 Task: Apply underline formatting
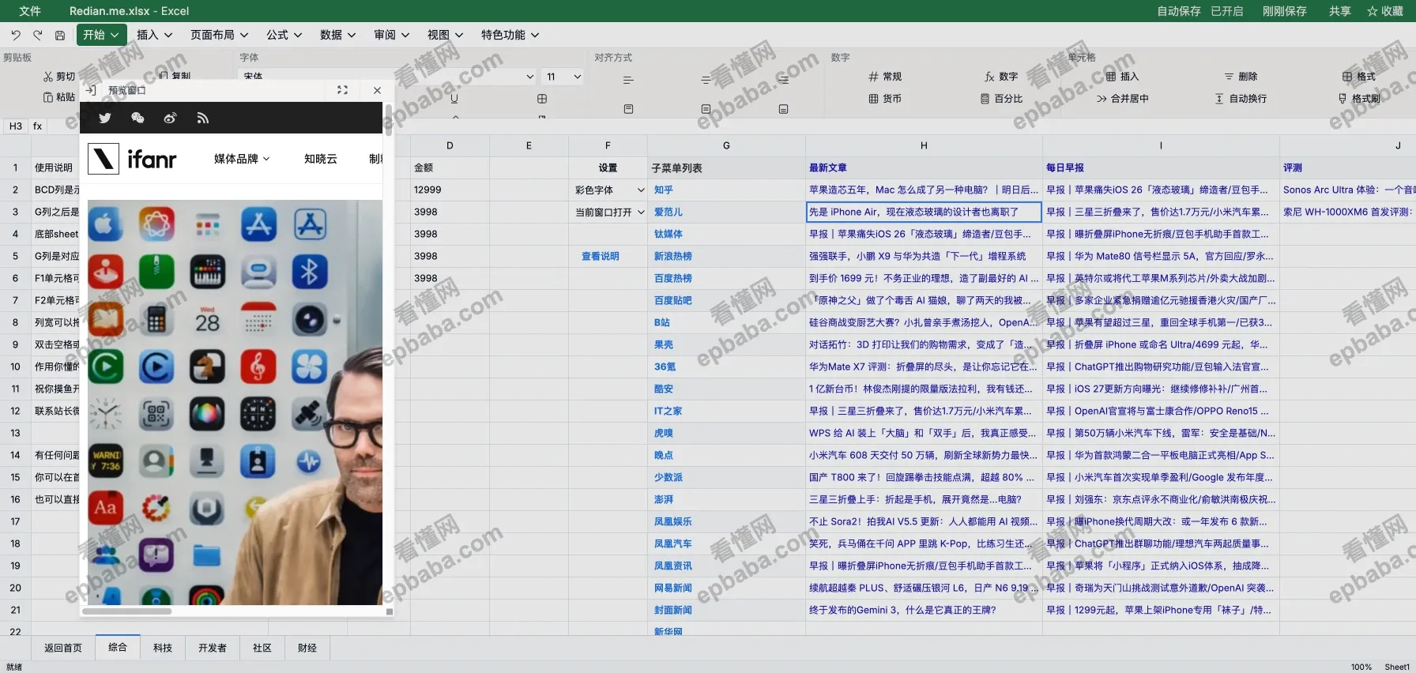point(454,99)
